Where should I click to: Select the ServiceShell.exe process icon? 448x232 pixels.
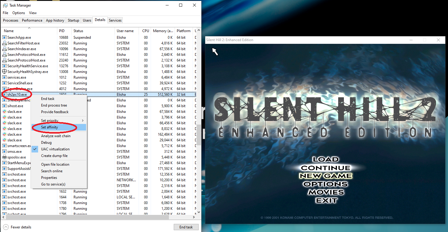pos(5,83)
